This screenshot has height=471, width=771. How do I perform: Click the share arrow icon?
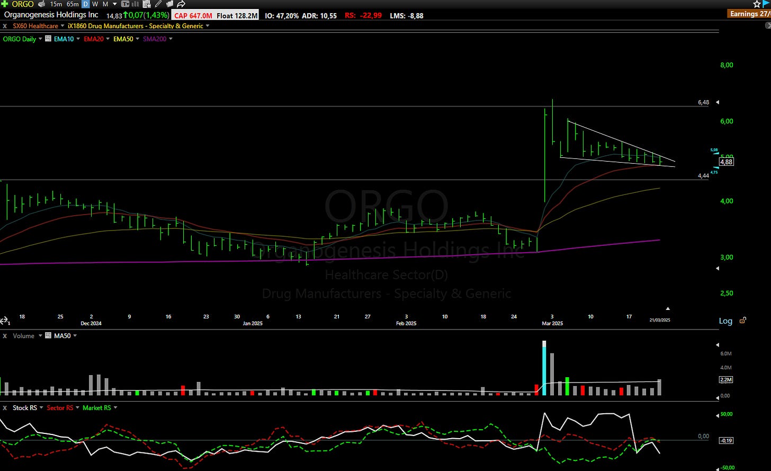point(181,4)
